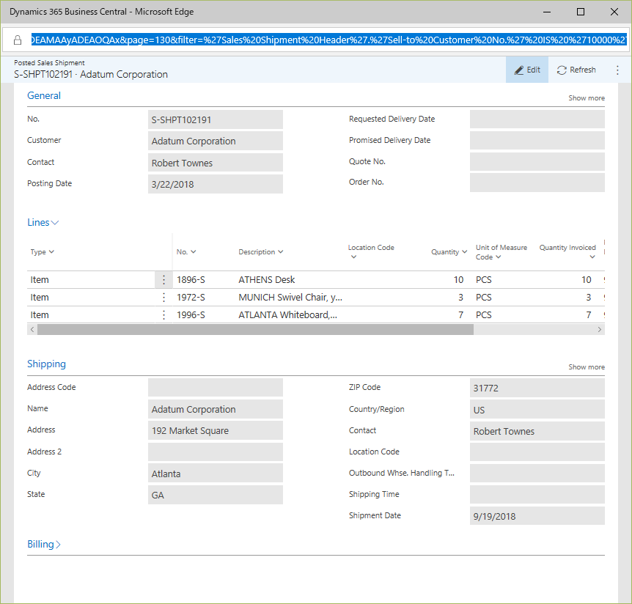Click the No. field S-SHPT102191
Viewport: 632px width, 604px height.
(x=216, y=119)
